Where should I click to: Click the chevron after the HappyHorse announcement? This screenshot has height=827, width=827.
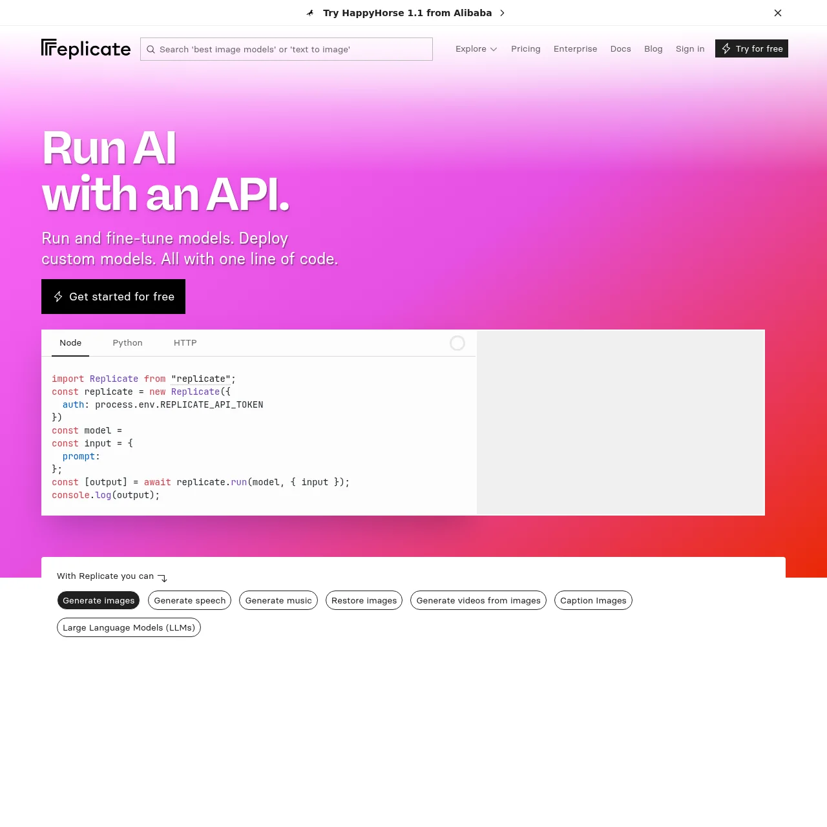tap(502, 13)
